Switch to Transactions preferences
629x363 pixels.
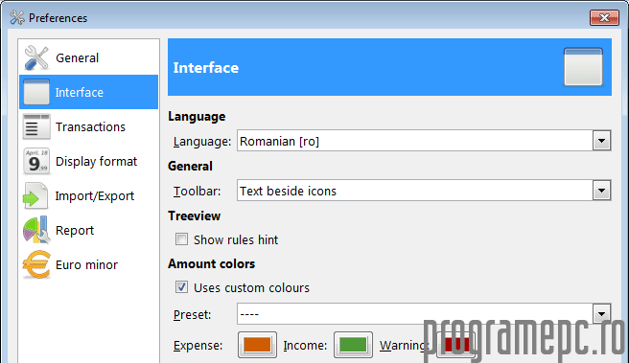88,126
